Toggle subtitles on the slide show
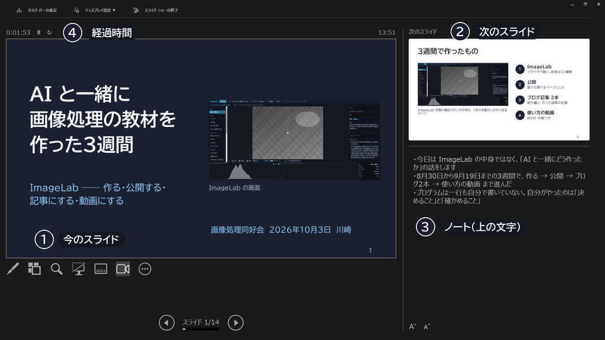The height and width of the screenshot is (340, 605). point(100,269)
